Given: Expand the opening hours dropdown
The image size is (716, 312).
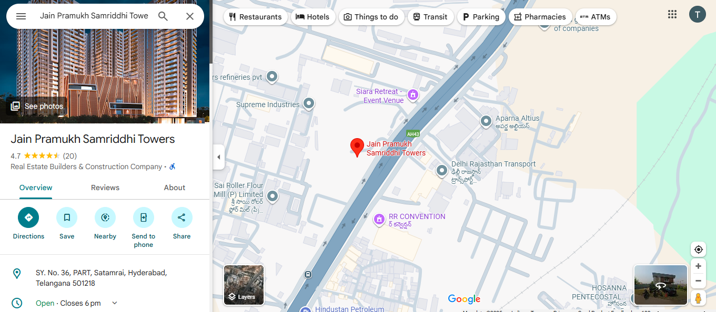Looking at the screenshot, I should coord(115,303).
